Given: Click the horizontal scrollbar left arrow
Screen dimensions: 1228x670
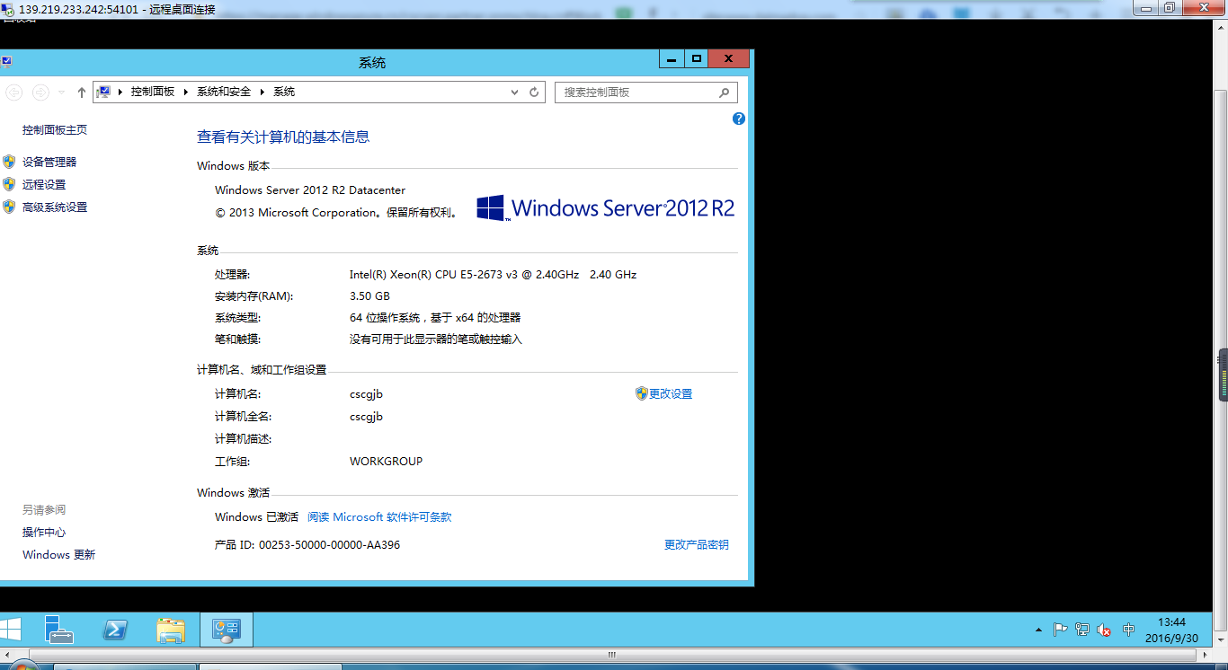Looking at the screenshot, I should click(x=7, y=655).
